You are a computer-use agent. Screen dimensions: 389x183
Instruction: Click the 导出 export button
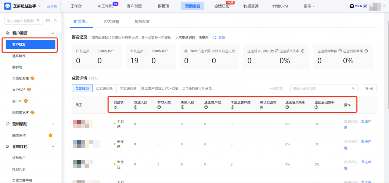(369, 88)
